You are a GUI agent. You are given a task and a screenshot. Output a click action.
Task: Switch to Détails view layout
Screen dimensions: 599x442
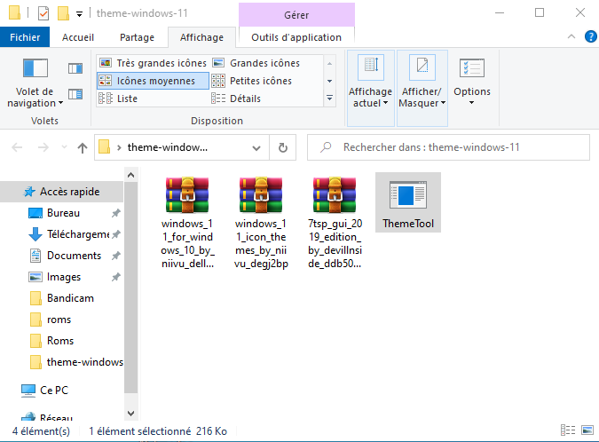coord(236,99)
